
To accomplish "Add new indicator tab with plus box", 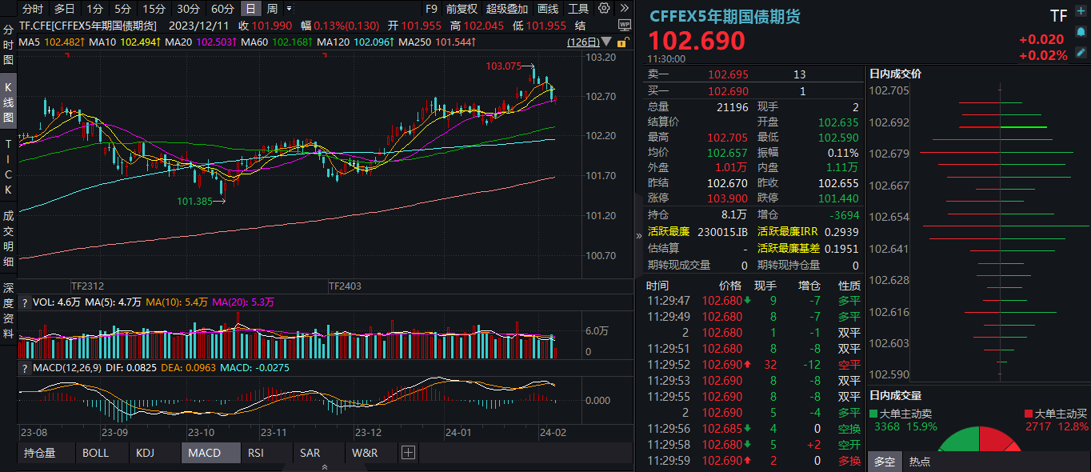I will (x=409, y=453).
